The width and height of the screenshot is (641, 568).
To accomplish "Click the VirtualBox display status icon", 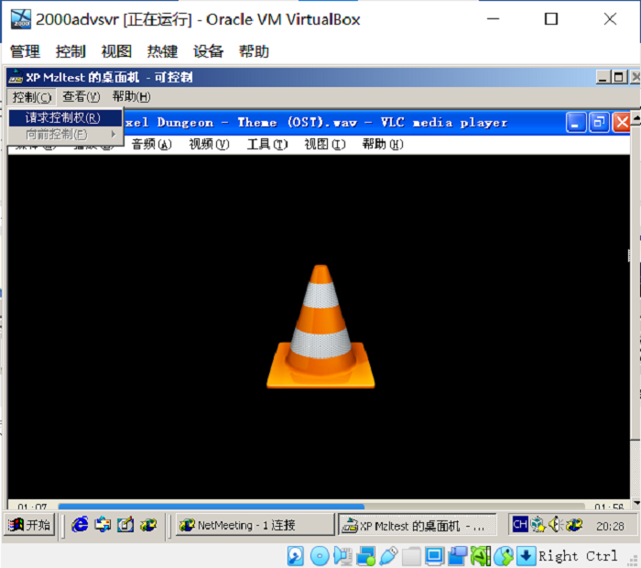I will click(x=434, y=556).
